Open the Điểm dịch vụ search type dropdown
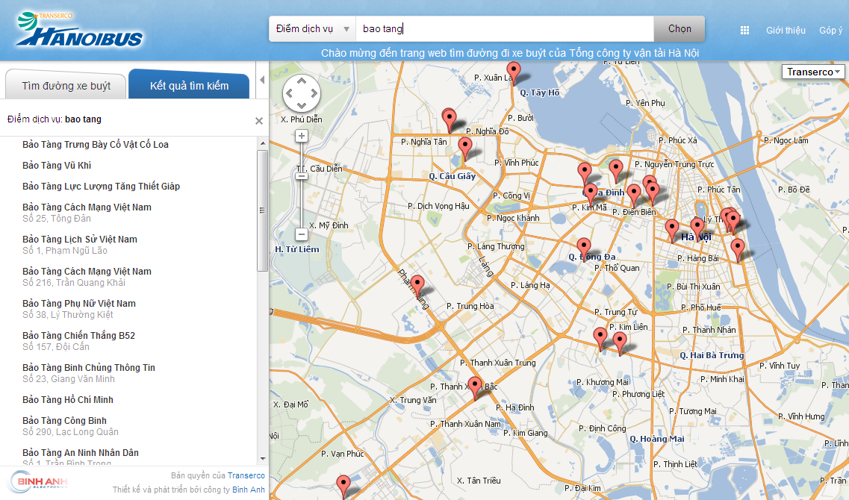This screenshot has width=849, height=500. 312,29
